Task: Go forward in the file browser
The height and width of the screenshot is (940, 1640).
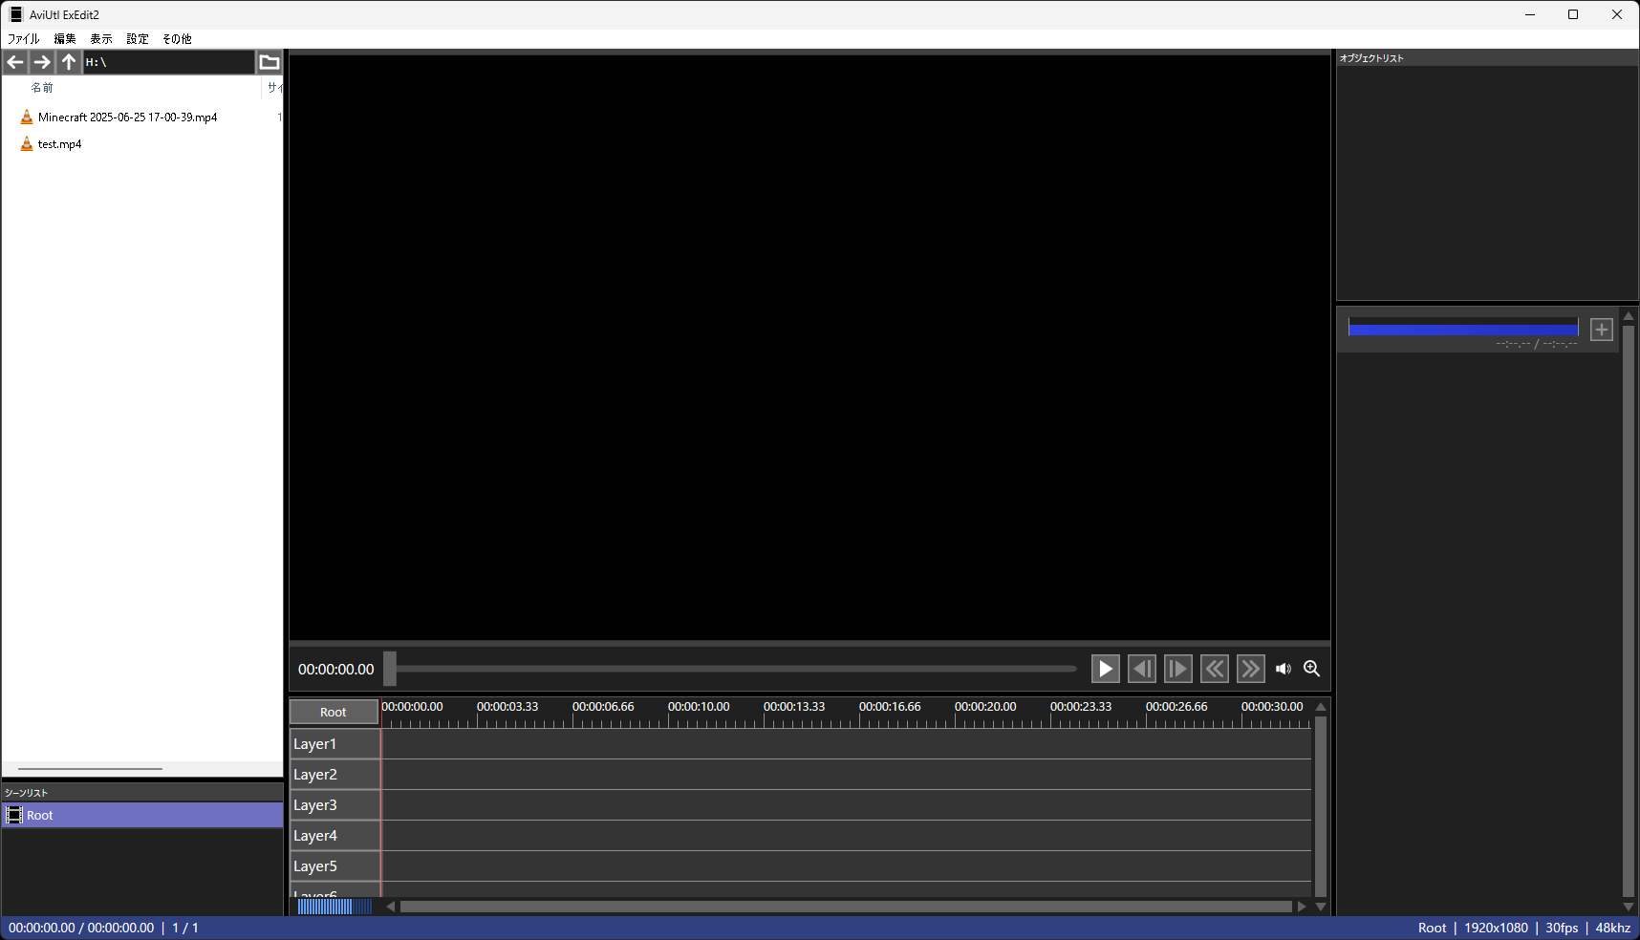Action: [x=42, y=62]
